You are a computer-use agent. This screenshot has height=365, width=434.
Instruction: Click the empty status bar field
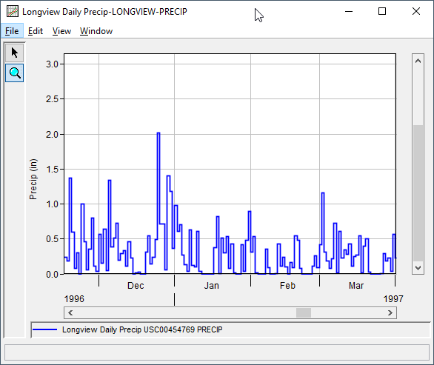[x=217, y=352]
